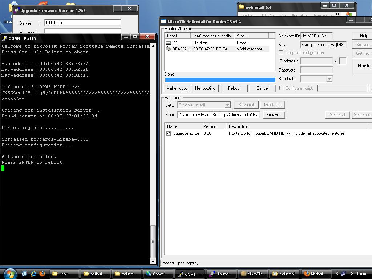Click Show Desktop quick launch icon
372x279 pixels.
pyautogui.click(x=25, y=274)
